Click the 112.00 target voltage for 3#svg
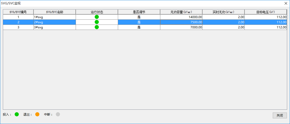 [266, 27]
